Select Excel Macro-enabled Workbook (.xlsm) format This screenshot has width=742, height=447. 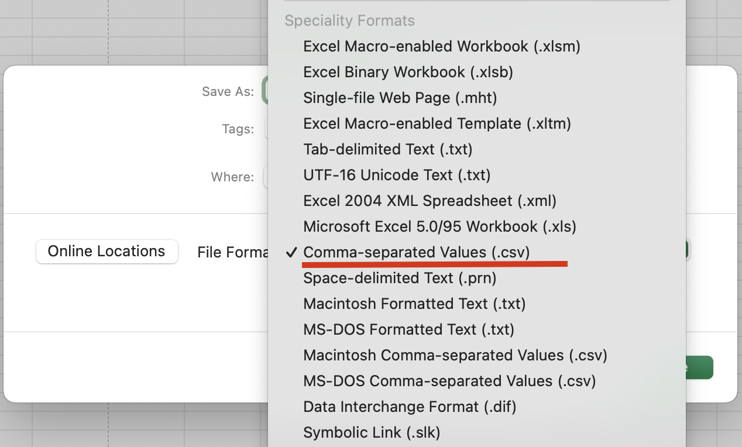(x=441, y=46)
